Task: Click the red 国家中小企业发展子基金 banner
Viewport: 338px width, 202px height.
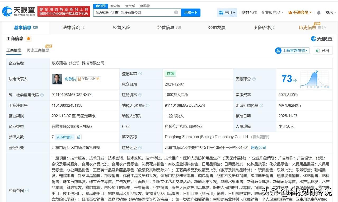Action: (64, 11)
